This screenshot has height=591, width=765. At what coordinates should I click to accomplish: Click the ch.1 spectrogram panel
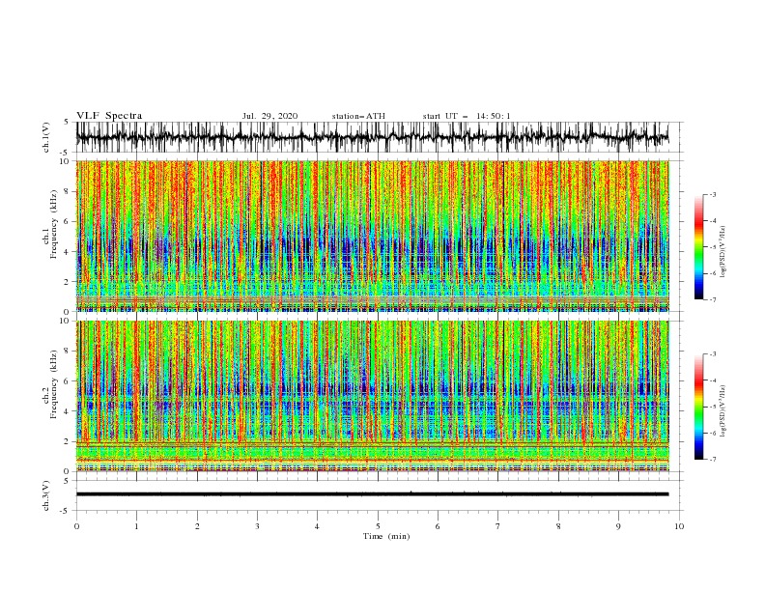tap(372, 236)
